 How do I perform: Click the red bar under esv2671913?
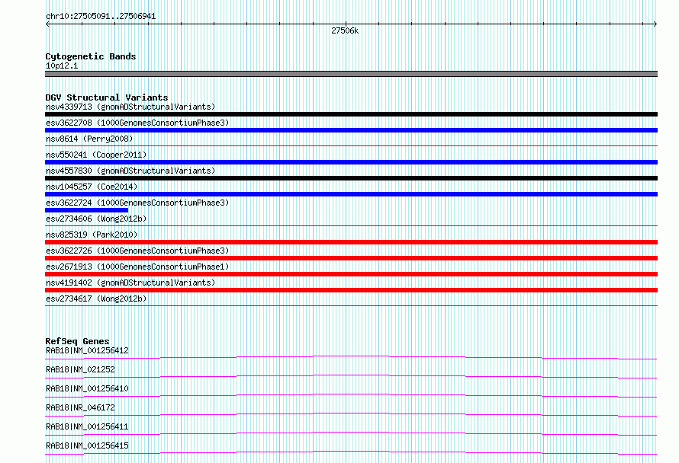tap(351, 274)
